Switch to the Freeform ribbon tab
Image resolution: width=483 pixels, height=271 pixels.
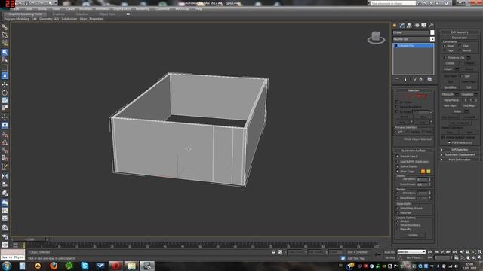[x=59, y=14]
